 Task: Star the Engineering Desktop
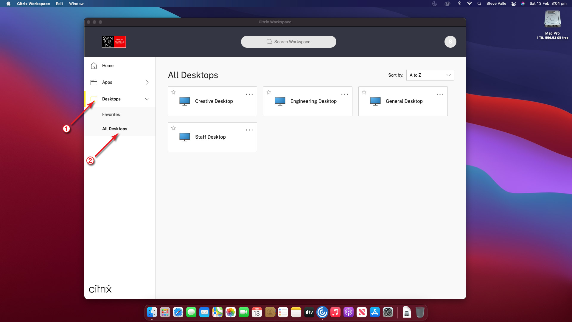click(269, 92)
